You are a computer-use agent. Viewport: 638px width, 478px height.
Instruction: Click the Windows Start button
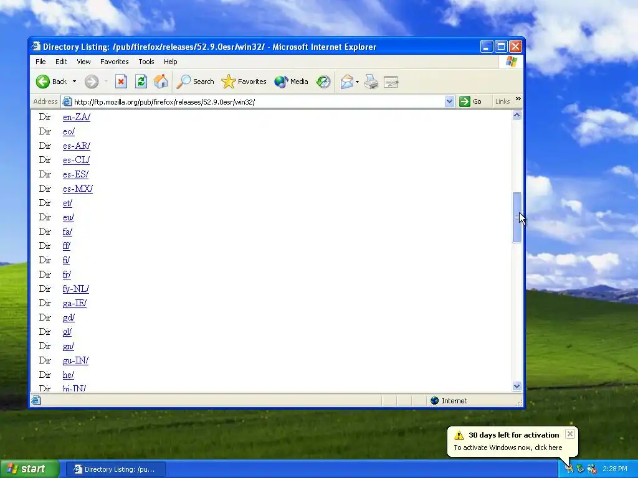coord(30,469)
